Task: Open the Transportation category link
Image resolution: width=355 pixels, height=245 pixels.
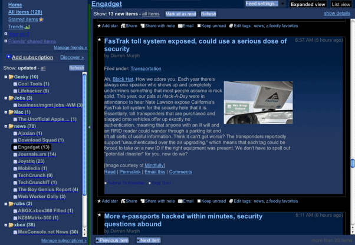Action: pyautogui.click(x=146, y=68)
